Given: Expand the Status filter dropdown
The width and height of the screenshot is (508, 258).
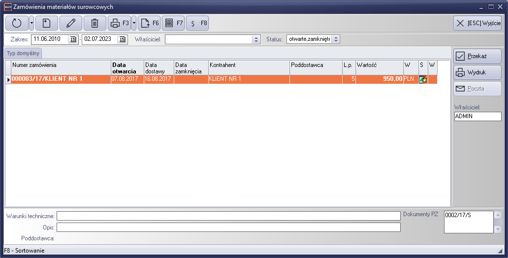Looking at the screenshot, I should click(x=335, y=39).
